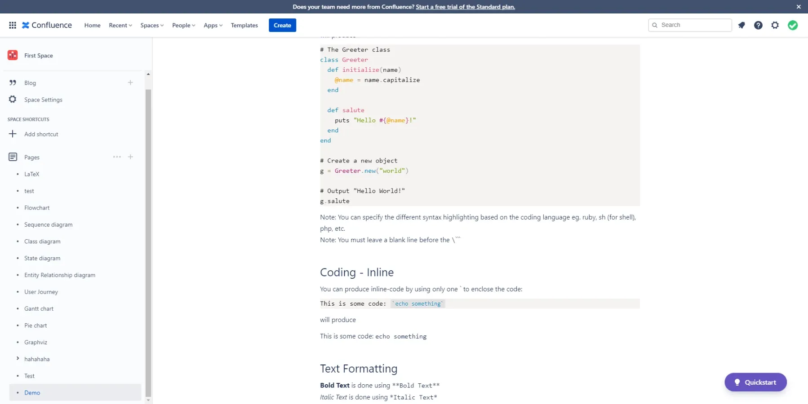This screenshot has height=404, width=808.
Task: Click the sidebar scrollbar thumb
Action: 148,242
